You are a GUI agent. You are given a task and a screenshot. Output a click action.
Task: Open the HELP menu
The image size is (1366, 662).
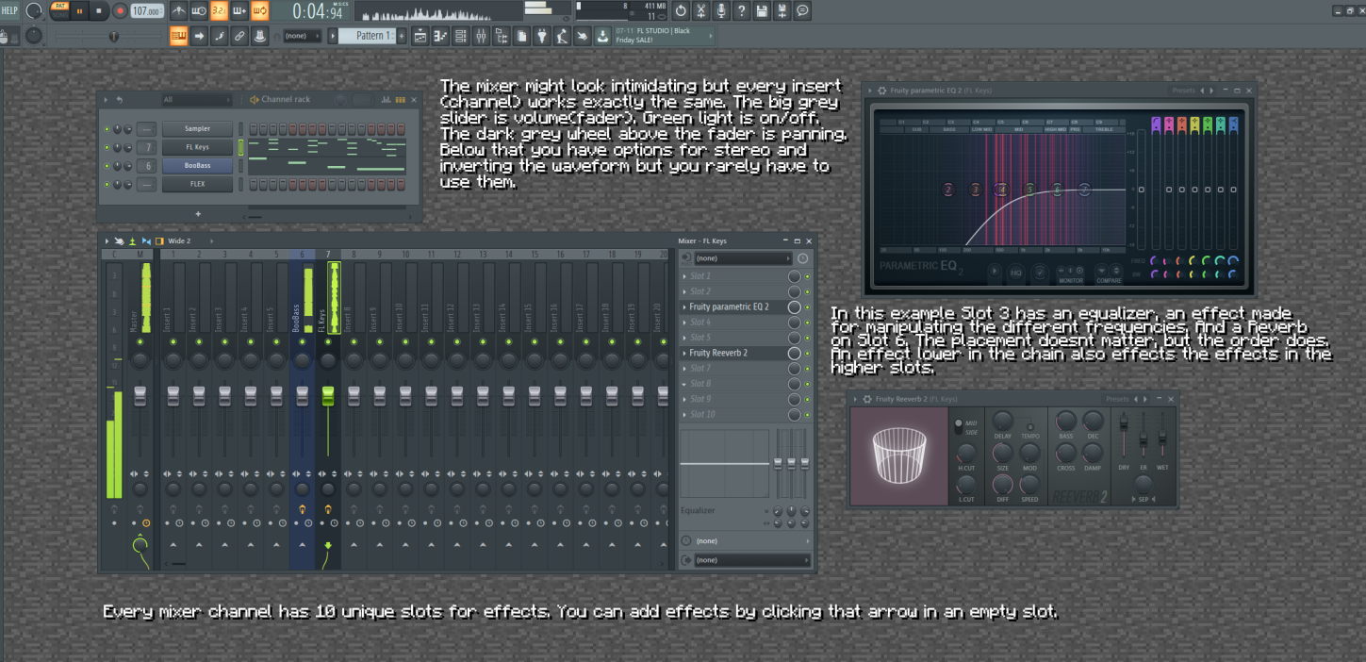pos(9,10)
